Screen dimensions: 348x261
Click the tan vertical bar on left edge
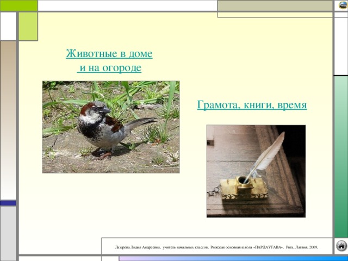point(8,120)
